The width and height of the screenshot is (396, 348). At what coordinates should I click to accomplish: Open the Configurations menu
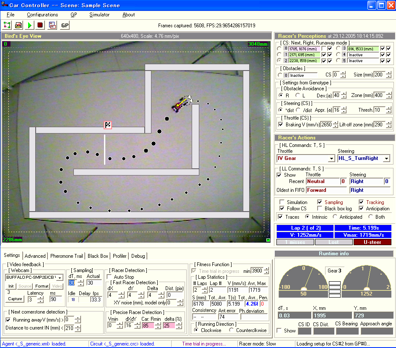pos(42,15)
